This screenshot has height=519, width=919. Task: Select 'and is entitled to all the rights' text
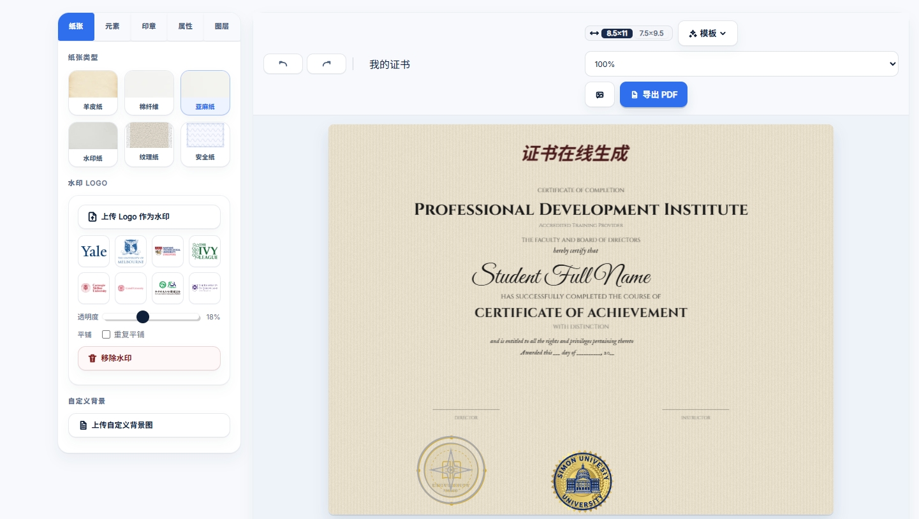[562, 341]
